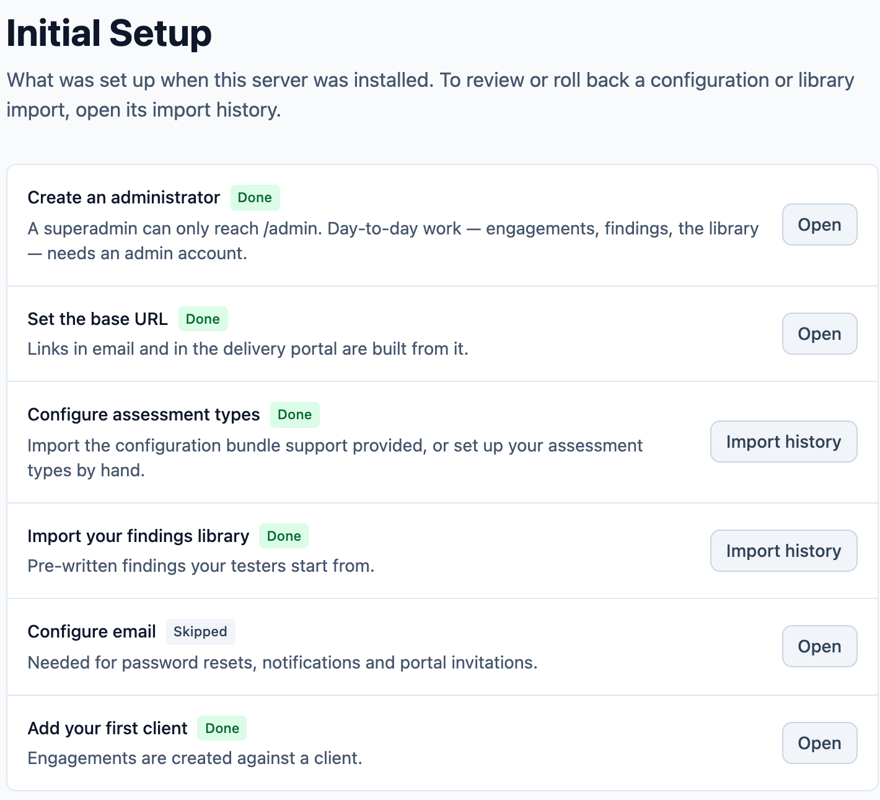880x800 pixels.
Task: Select the 'Create an administrator' title
Action: tap(124, 197)
